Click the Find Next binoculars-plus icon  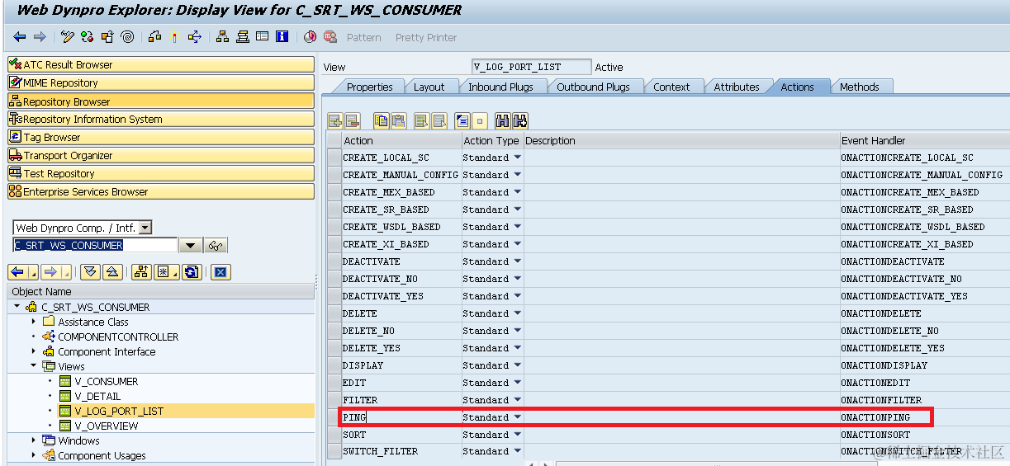coord(520,121)
